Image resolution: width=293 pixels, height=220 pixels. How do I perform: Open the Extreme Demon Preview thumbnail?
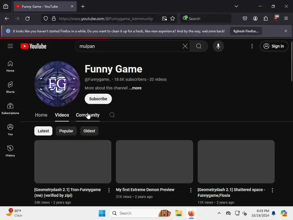154,162
